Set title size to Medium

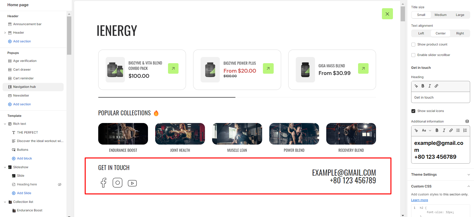[440, 15]
